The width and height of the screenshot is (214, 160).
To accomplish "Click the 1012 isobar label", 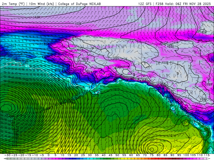I will [60, 70].
